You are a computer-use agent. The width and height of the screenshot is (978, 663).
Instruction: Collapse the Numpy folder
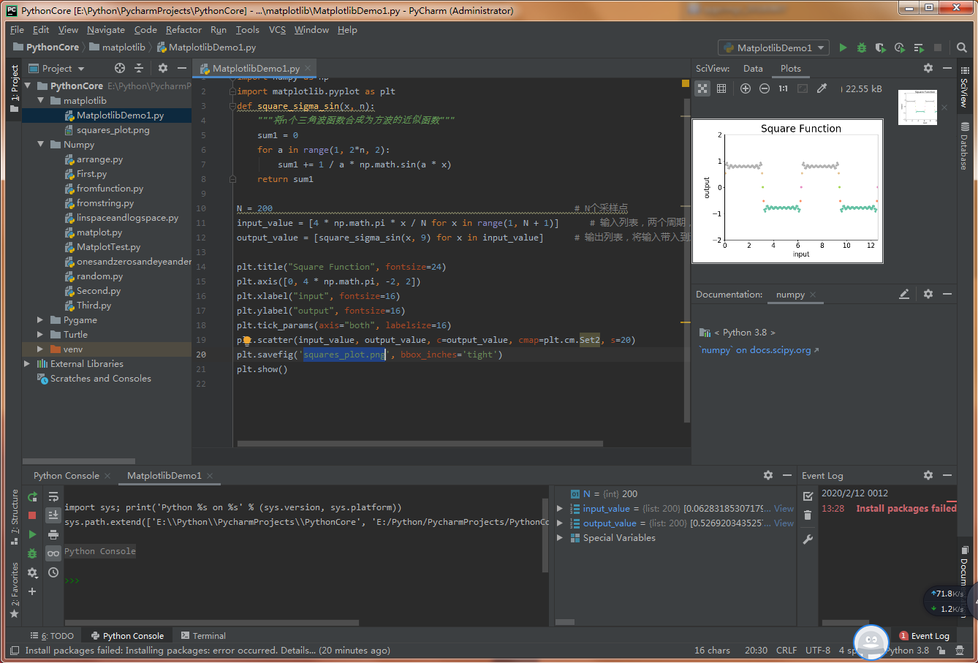(x=41, y=145)
